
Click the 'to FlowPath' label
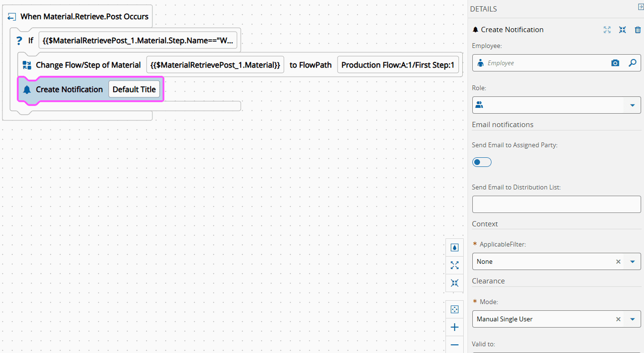311,65
